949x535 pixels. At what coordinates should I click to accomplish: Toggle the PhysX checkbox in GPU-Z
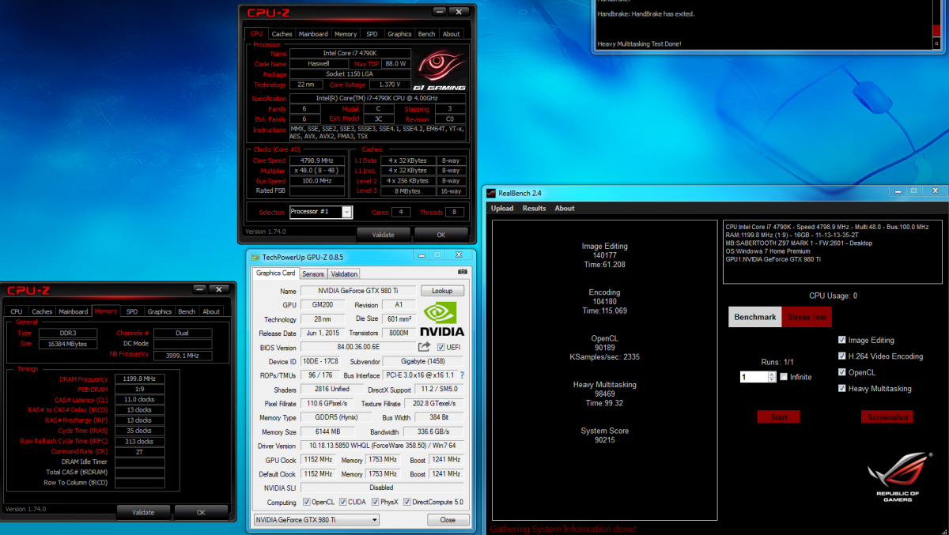[375, 502]
